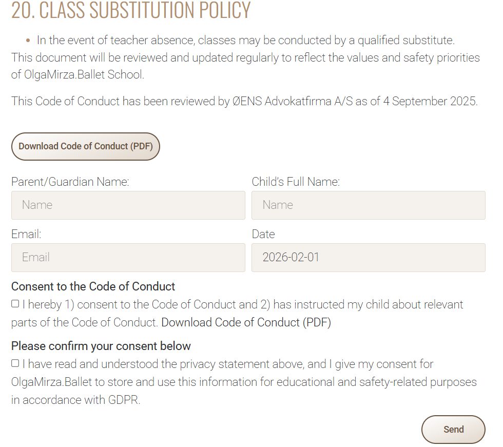Focus the Parent/Guardian Name input field
The width and height of the screenshot is (503, 447).
128,205
